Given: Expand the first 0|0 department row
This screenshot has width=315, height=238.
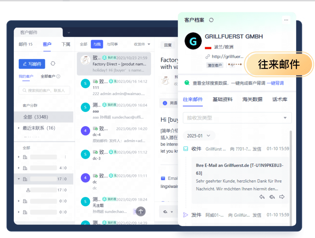Looking at the screenshot, I should (x=19, y=201).
